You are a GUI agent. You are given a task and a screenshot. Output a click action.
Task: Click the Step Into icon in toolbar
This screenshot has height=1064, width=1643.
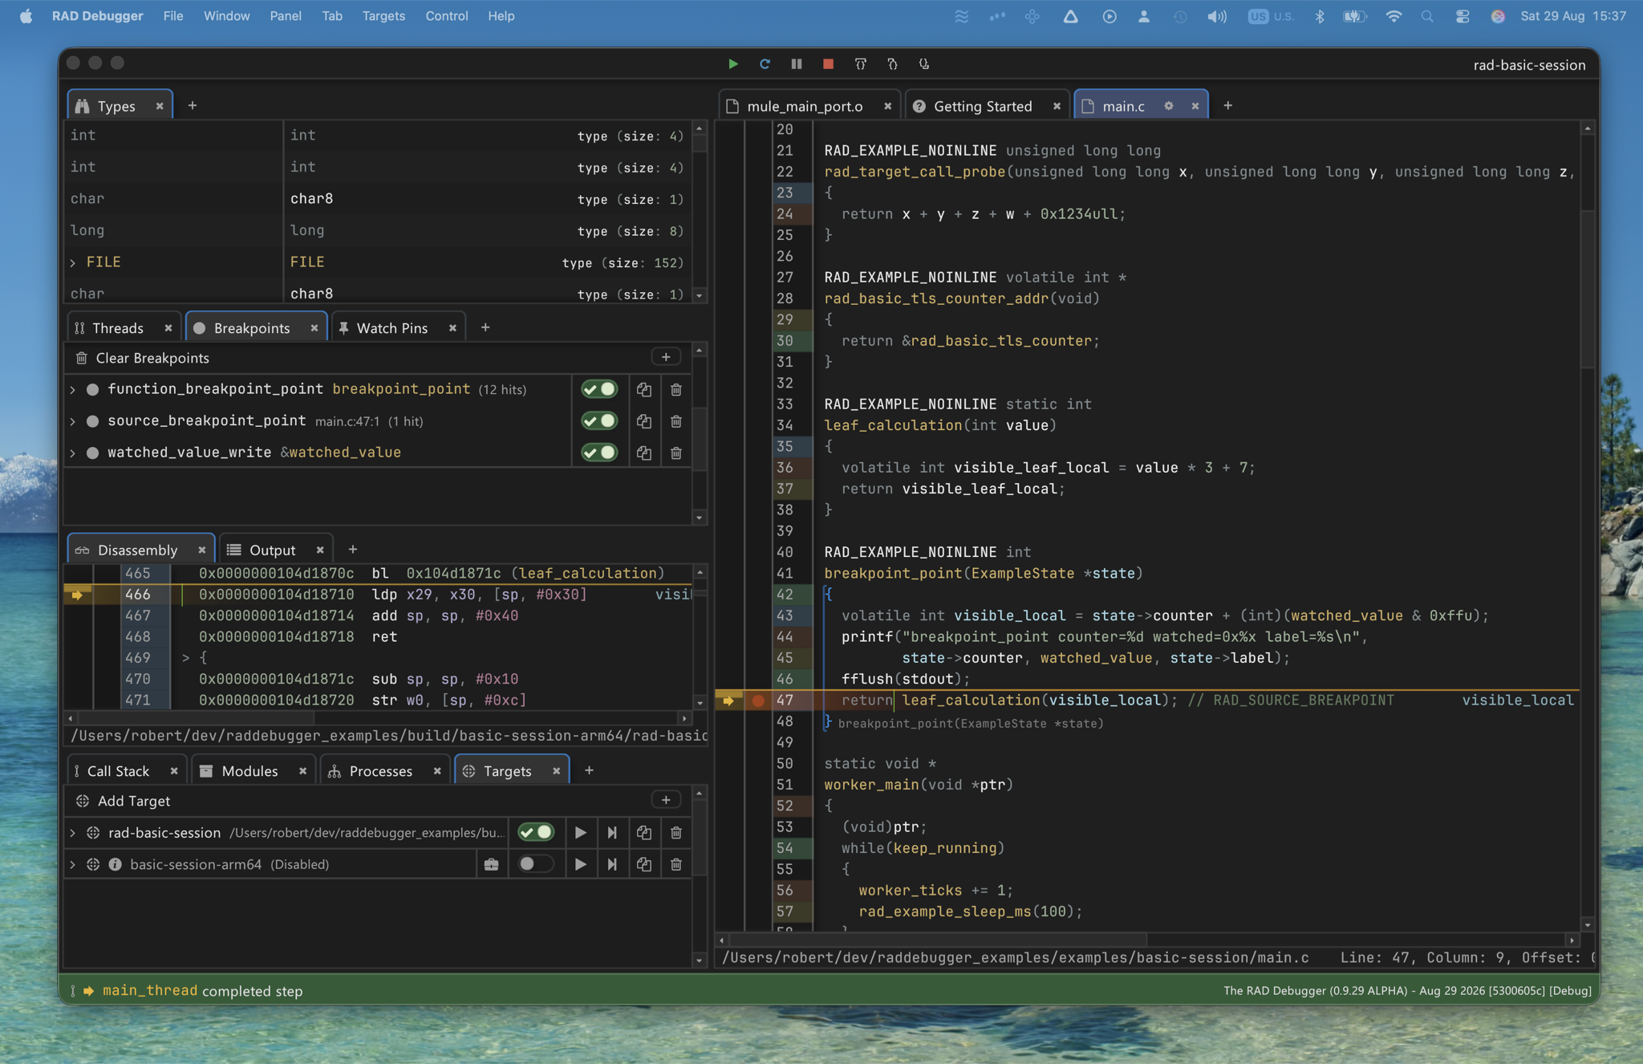point(892,63)
